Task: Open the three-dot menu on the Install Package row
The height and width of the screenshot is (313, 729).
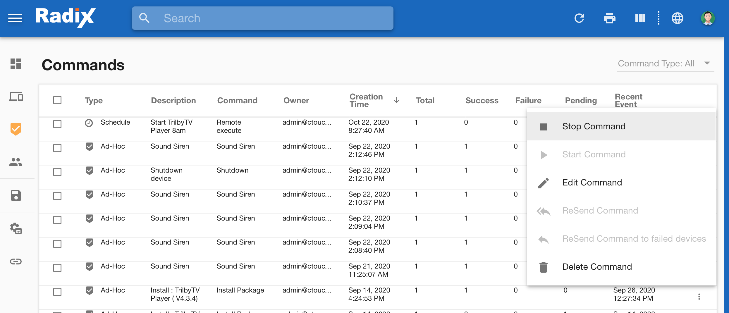Action: tap(699, 297)
